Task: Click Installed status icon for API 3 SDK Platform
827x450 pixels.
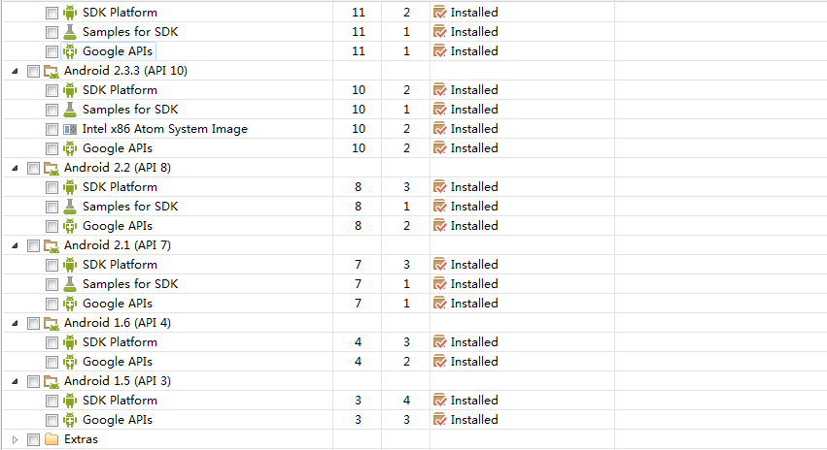Action: pyautogui.click(x=439, y=401)
